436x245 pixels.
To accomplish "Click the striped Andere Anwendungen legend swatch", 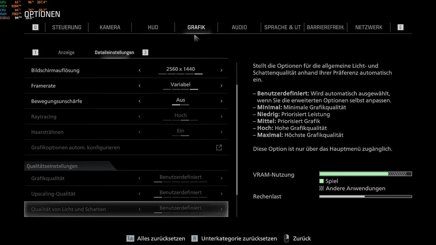I will [321, 188].
